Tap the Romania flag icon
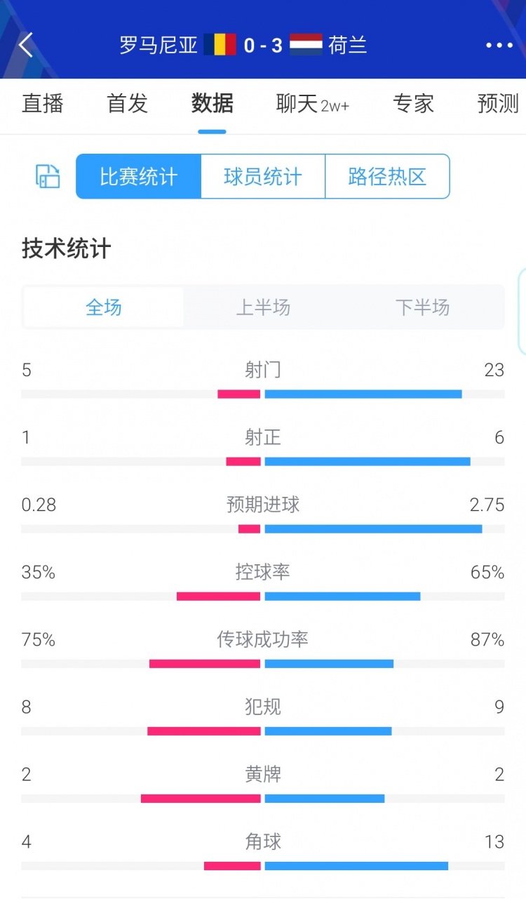 [220, 45]
